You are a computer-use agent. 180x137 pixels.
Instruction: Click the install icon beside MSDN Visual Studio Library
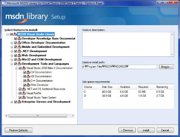(x=15, y=34)
